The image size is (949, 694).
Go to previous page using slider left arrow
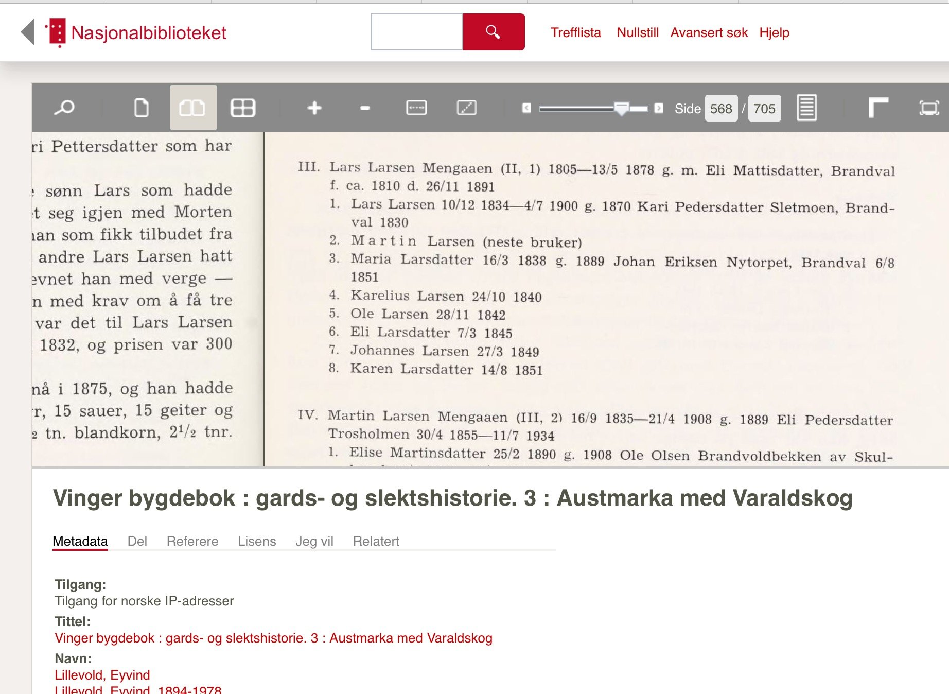coord(526,108)
